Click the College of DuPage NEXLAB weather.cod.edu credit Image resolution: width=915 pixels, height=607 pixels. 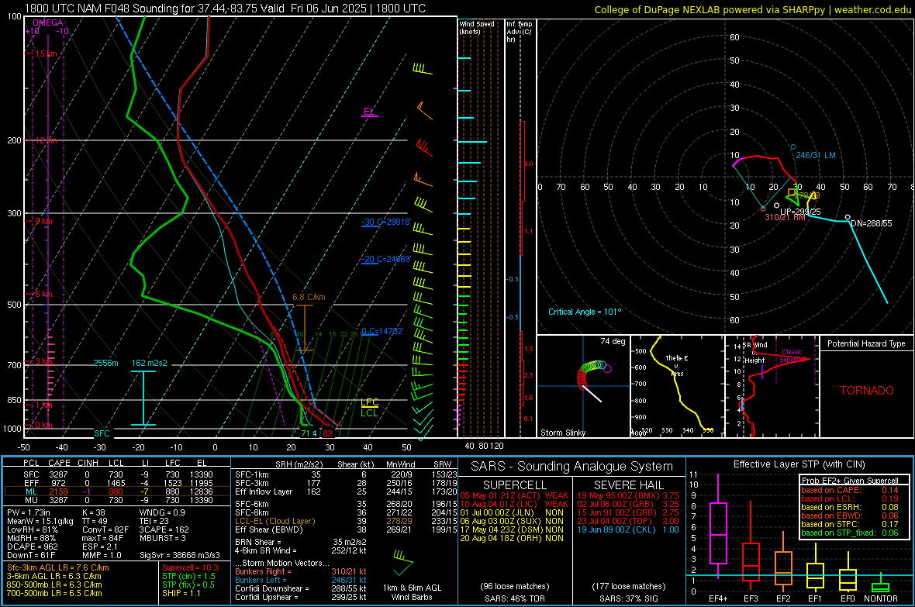[x=752, y=9]
